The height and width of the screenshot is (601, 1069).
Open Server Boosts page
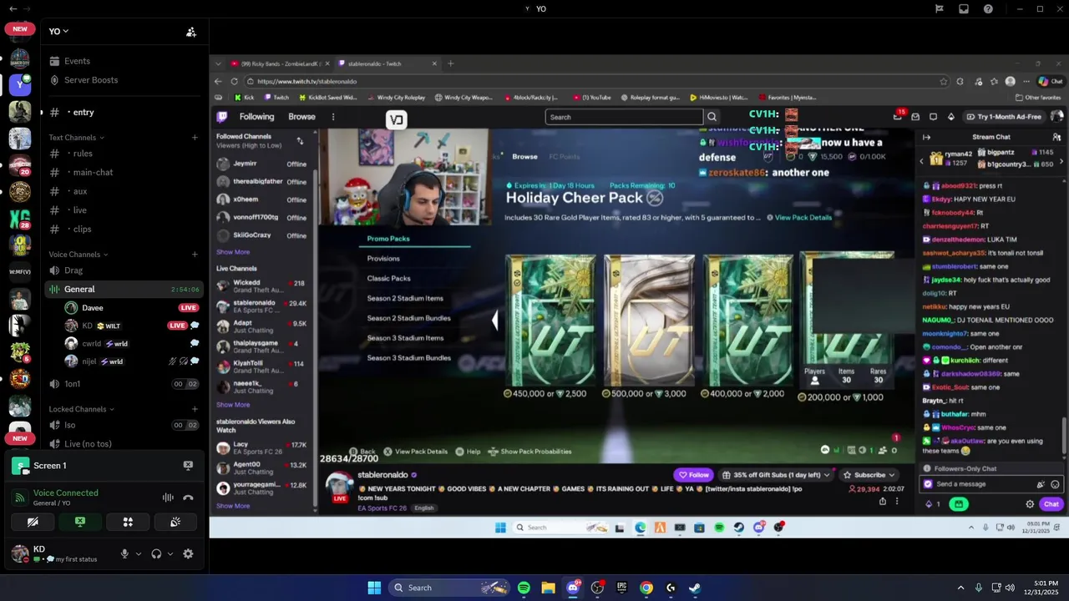click(x=123, y=80)
